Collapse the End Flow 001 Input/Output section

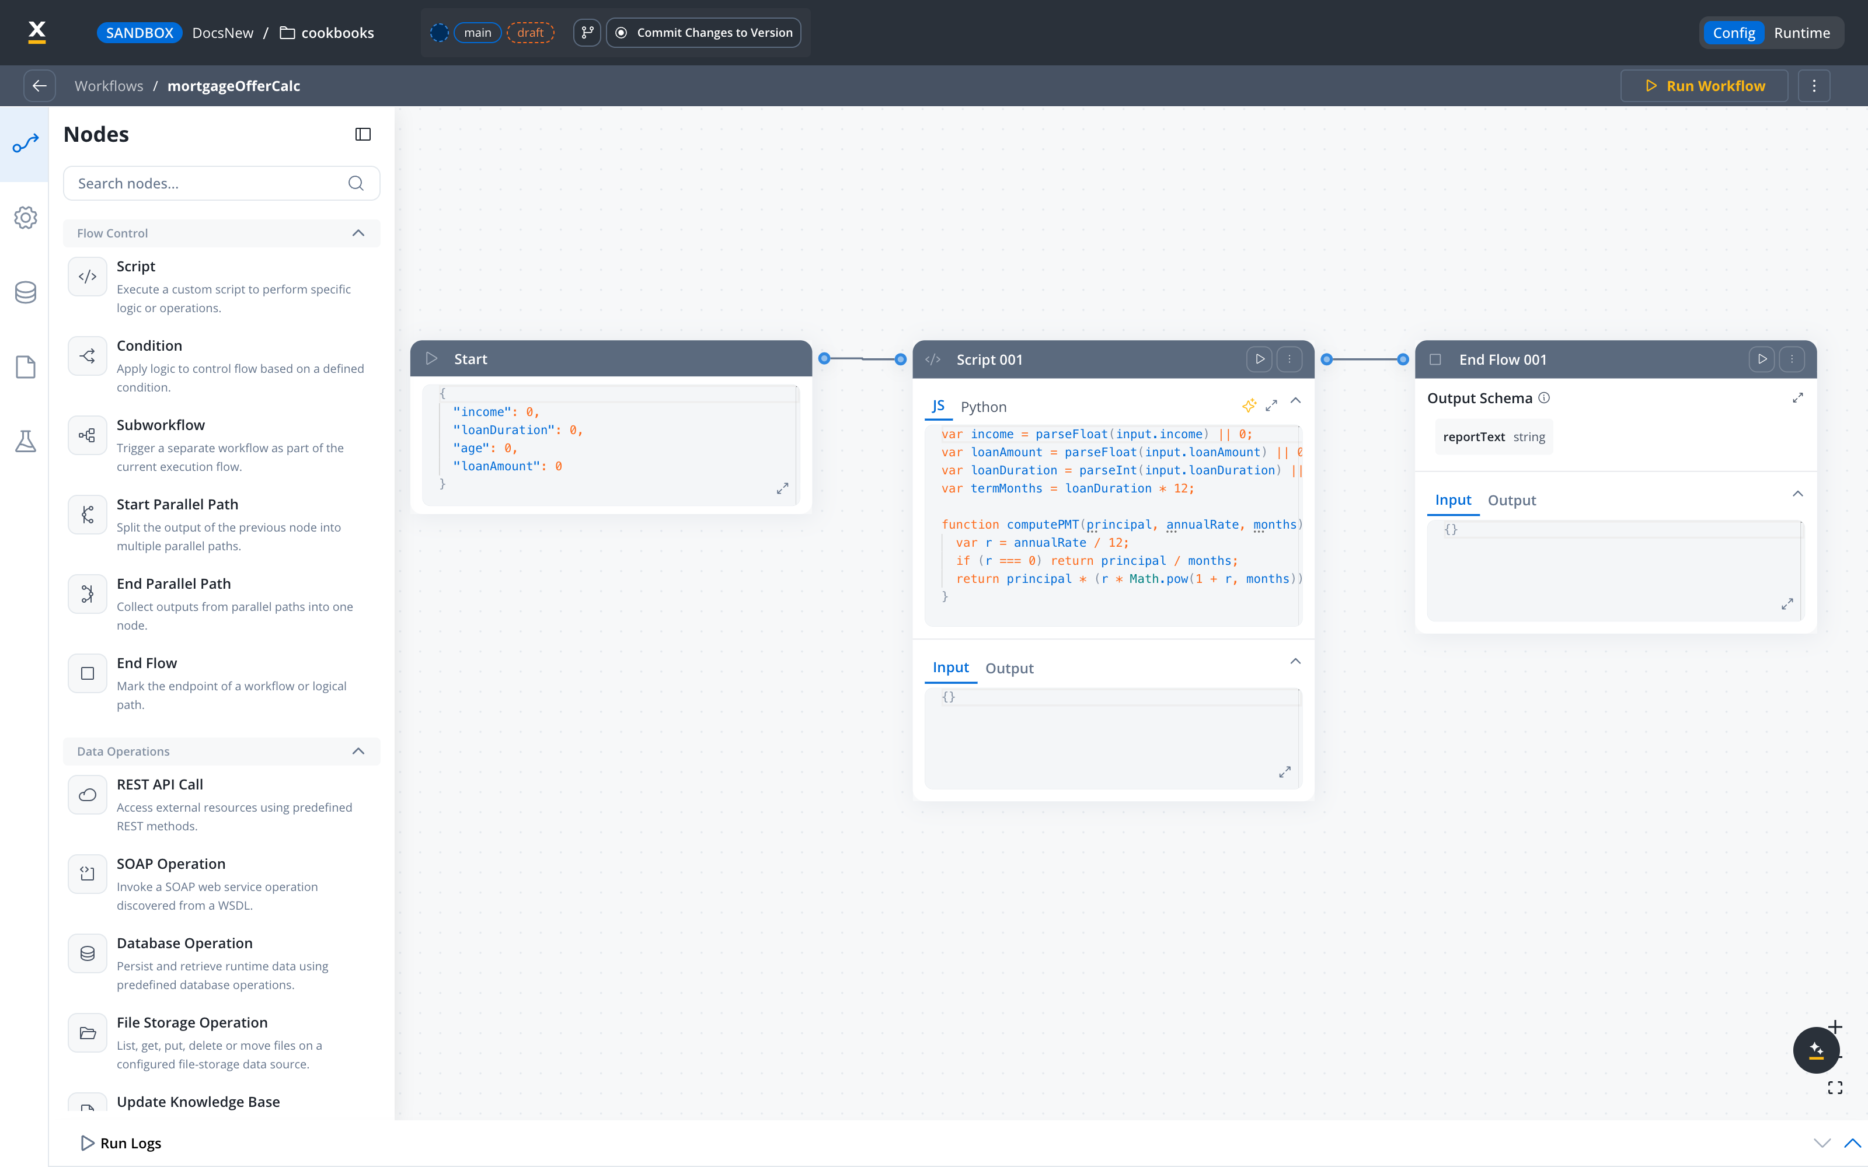[1798, 494]
